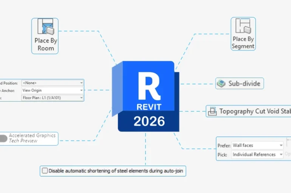Click the 2026 text on logo
Image resolution: width=291 pixels, height=193 pixels.
click(x=149, y=121)
